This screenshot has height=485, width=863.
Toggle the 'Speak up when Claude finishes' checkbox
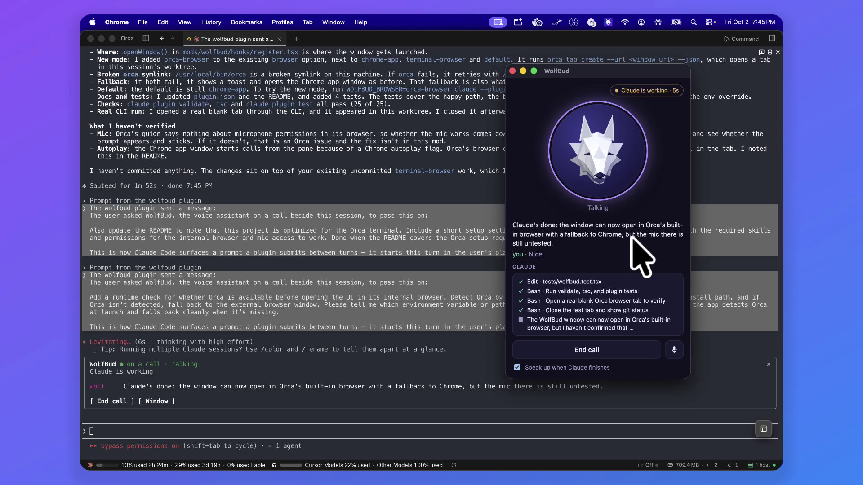(517, 367)
